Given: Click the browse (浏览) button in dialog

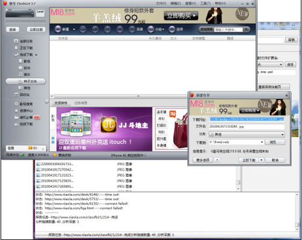Looking at the screenshot, I should 275,142.
